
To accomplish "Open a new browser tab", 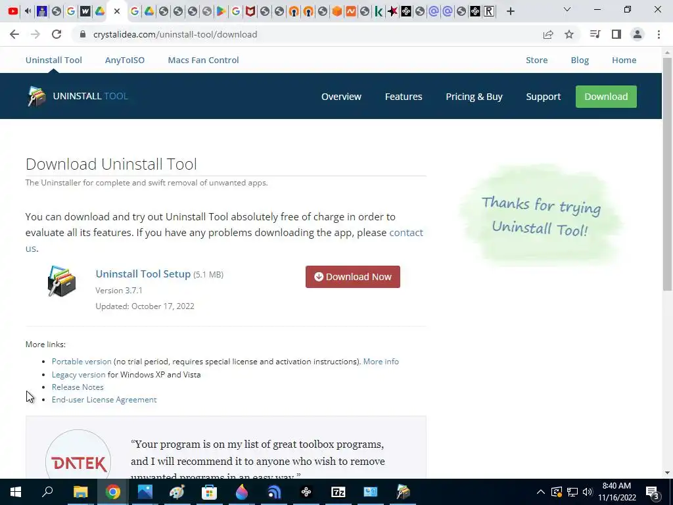I will (510, 11).
